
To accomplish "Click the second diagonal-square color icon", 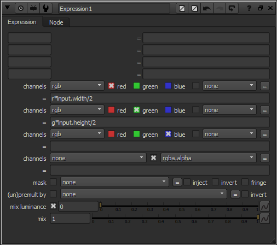I will point(194,8).
